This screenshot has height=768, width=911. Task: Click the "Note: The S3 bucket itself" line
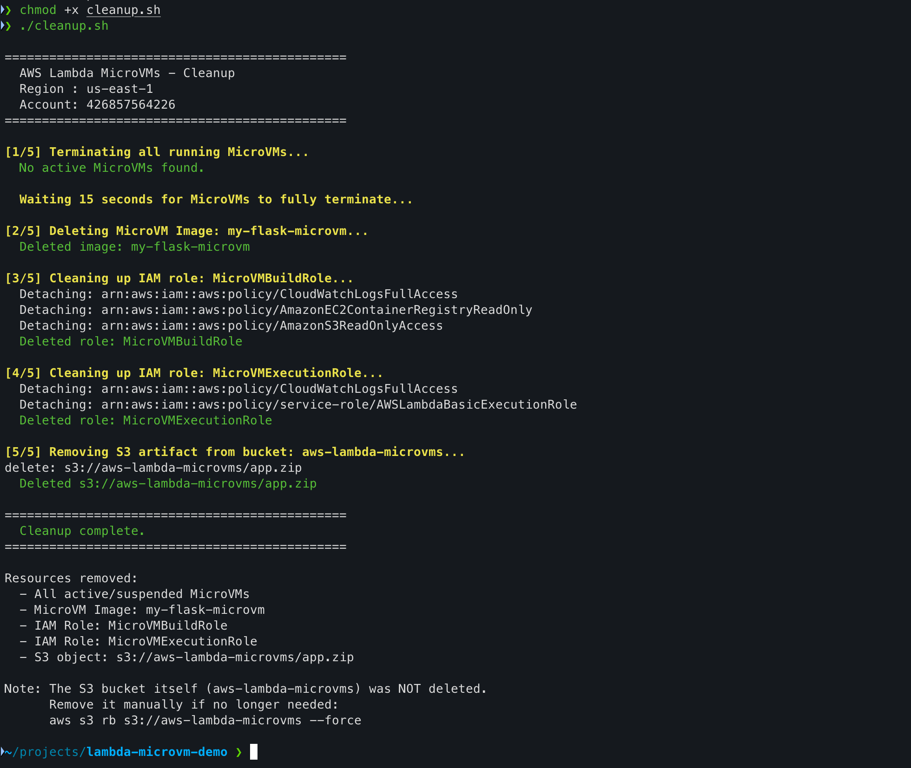tap(245, 689)
